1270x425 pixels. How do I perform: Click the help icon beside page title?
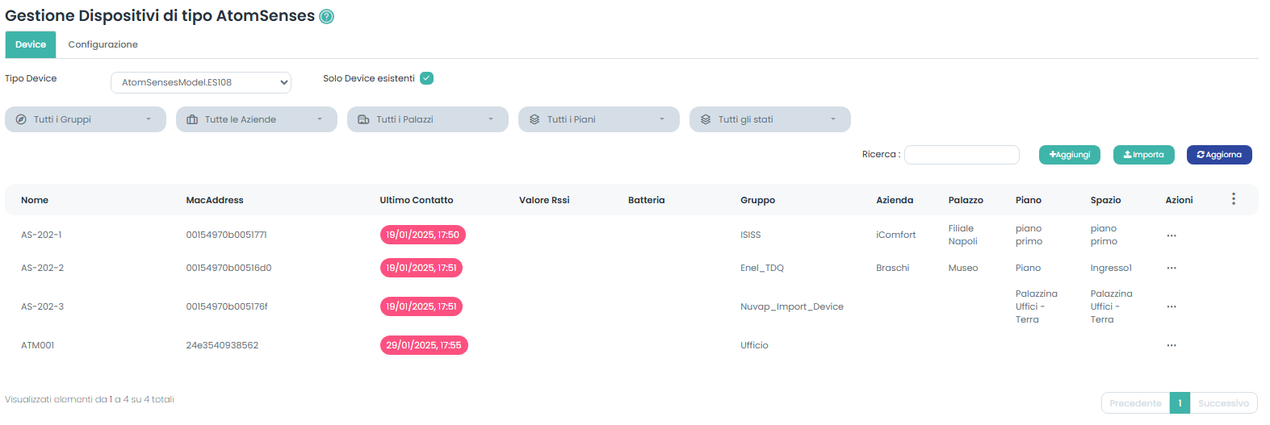click(x=326, y=17)
